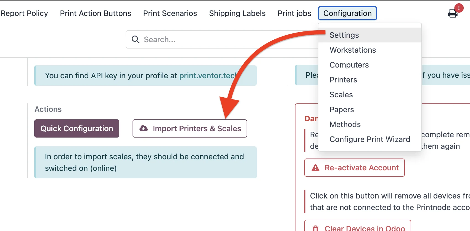The image size is (470, 231).
Task: Open the Configuration dropdown menu
Action: pos(347,13)
